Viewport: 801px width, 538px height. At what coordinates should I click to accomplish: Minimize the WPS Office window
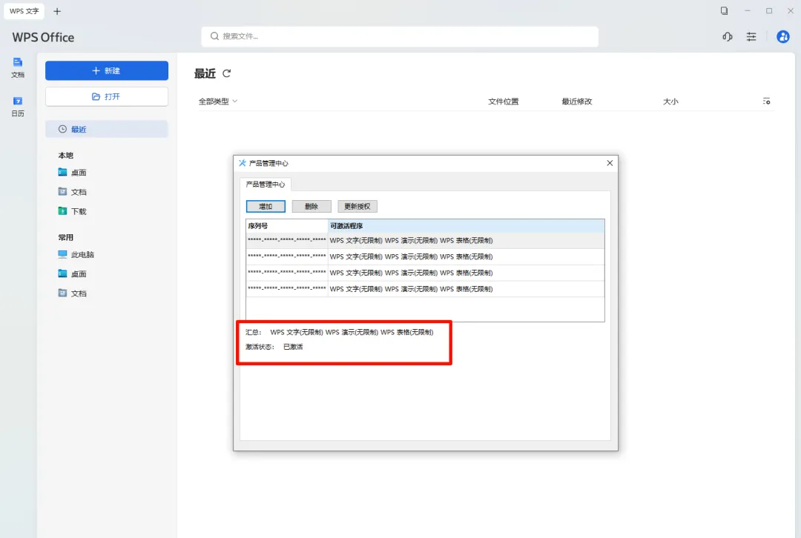748,10
